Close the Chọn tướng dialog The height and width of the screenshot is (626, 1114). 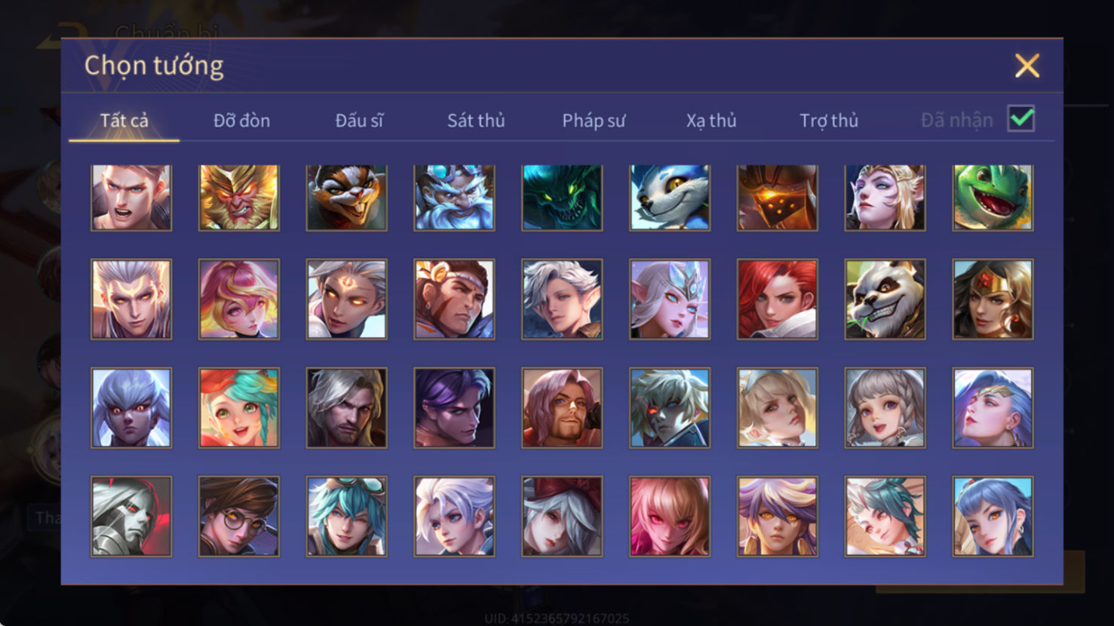(1027, 66)
